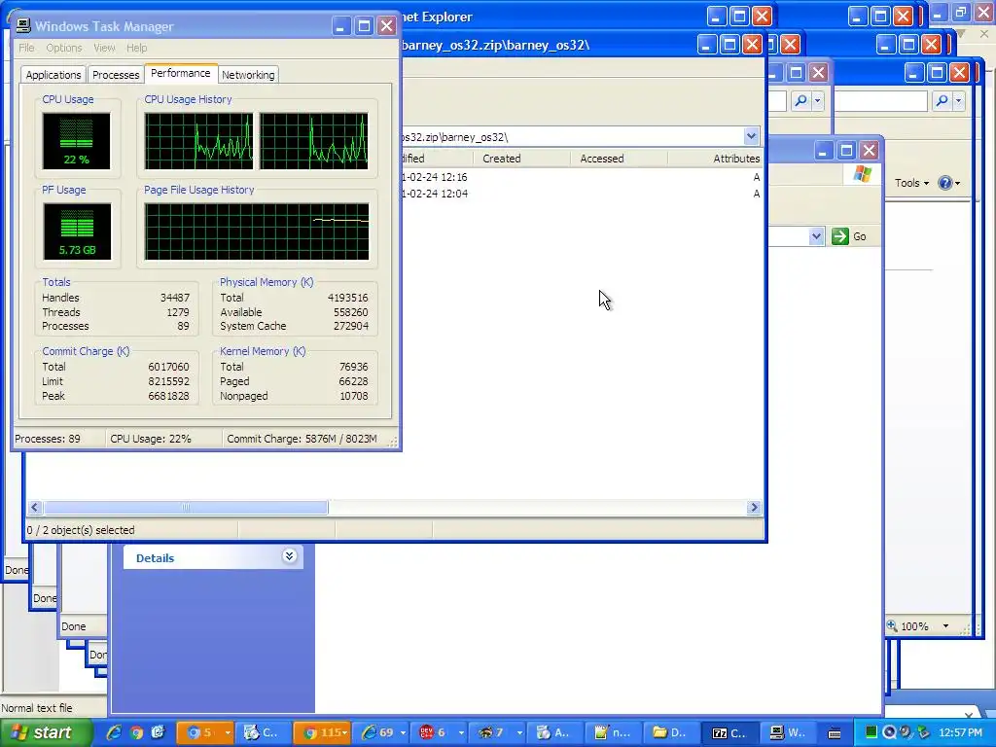This screenshot has width=996, height=747.
Task: Click the 7-Zip horizontal scrollbar thumb
Action: coord(186,507)
